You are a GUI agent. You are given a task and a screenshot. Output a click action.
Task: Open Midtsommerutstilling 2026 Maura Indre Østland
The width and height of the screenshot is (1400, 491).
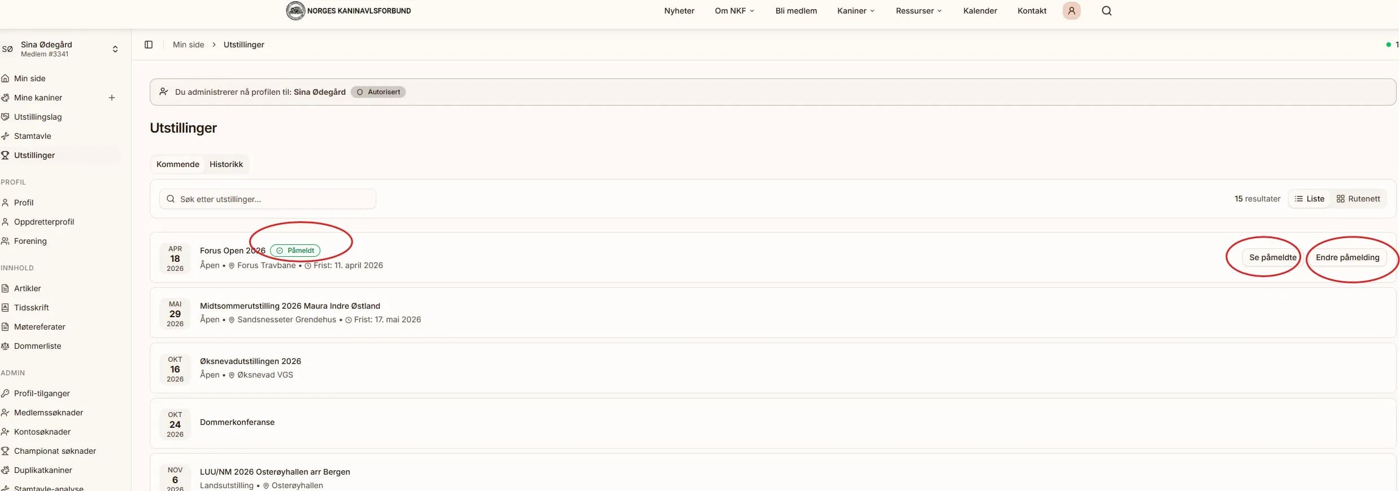pyautogui.click(x=290, y=306)
